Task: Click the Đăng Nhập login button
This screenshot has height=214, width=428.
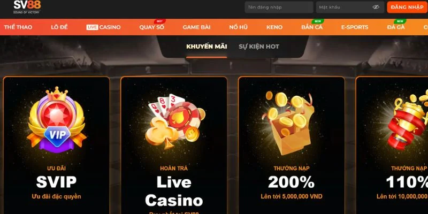Action: [x=407, y=7]
